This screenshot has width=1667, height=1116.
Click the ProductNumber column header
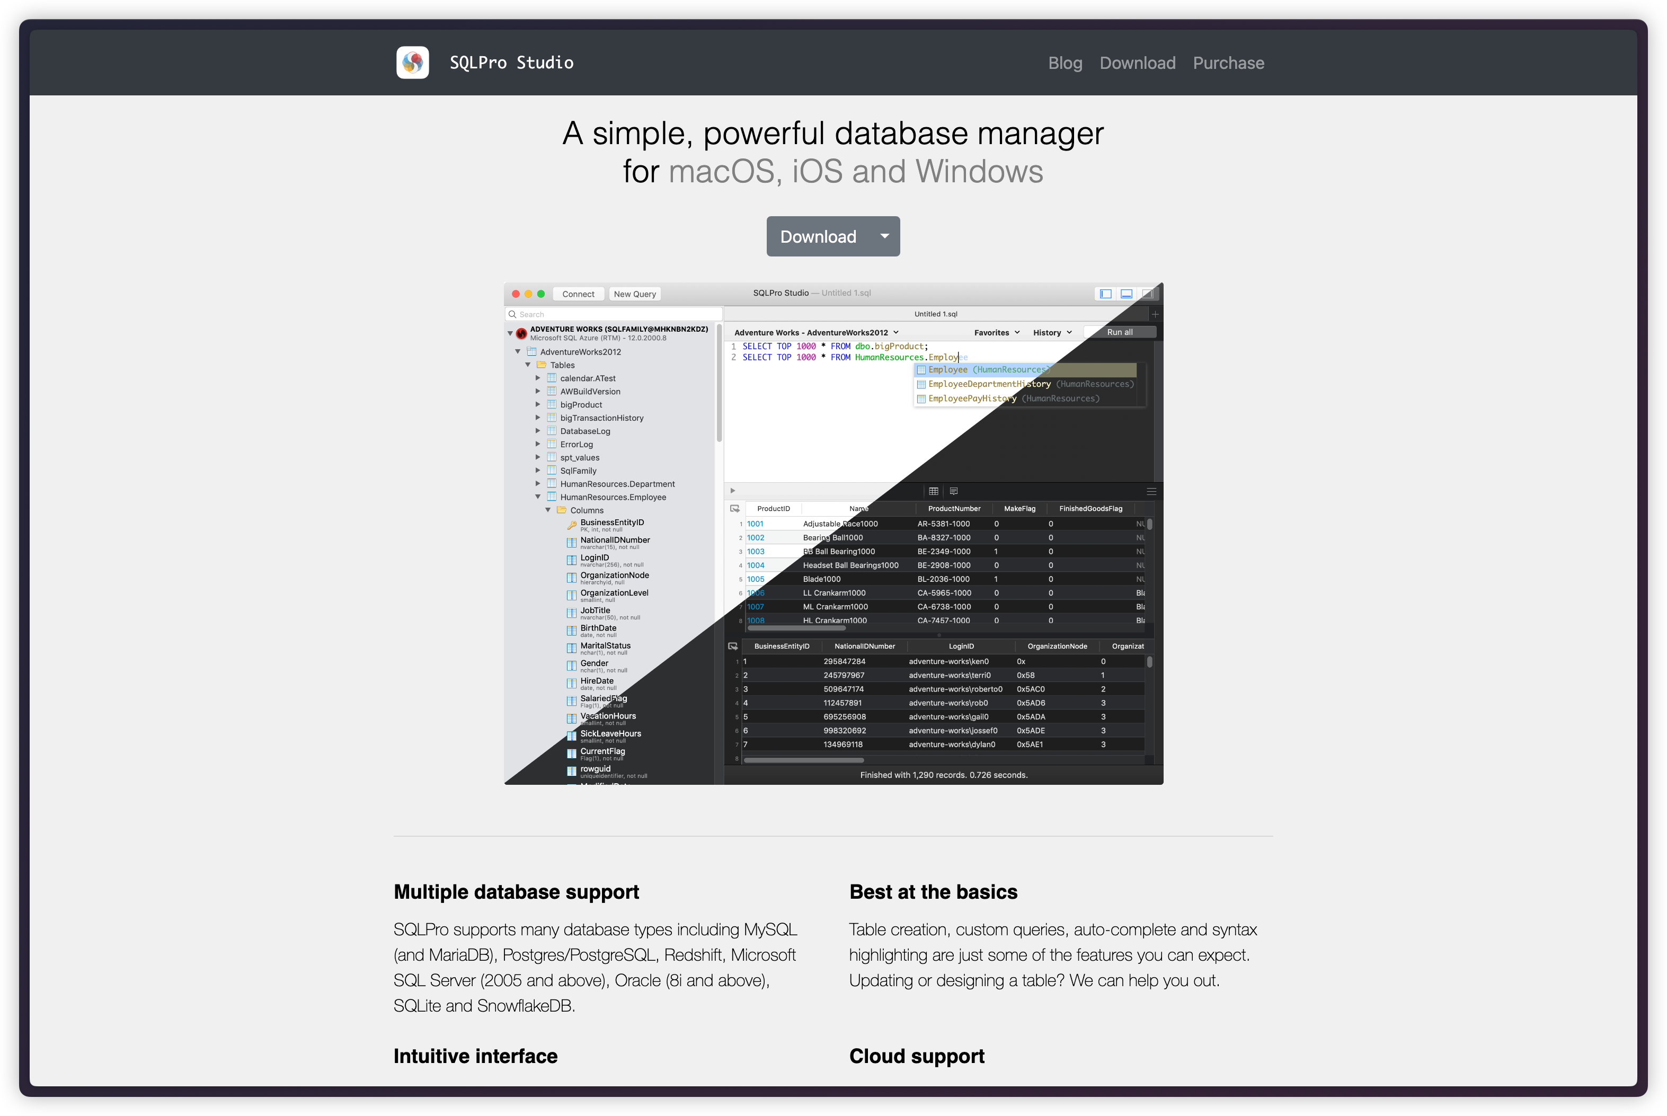[x=953, y=508]
